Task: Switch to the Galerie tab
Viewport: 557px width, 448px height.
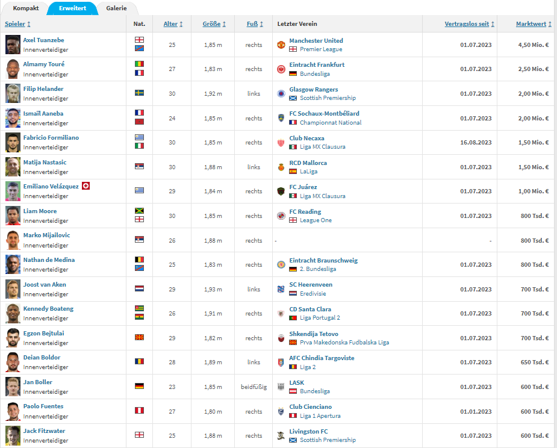Action: 116,8
